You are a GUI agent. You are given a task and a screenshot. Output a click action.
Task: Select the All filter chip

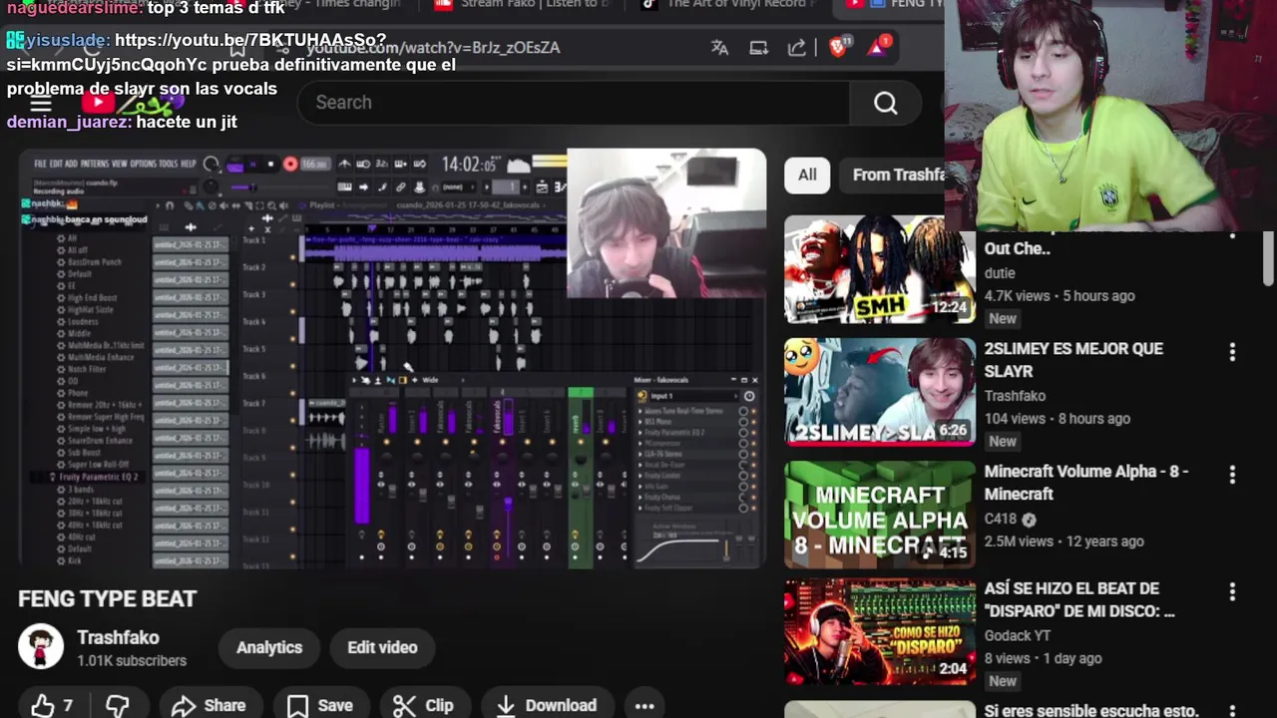tap(807, 175)
